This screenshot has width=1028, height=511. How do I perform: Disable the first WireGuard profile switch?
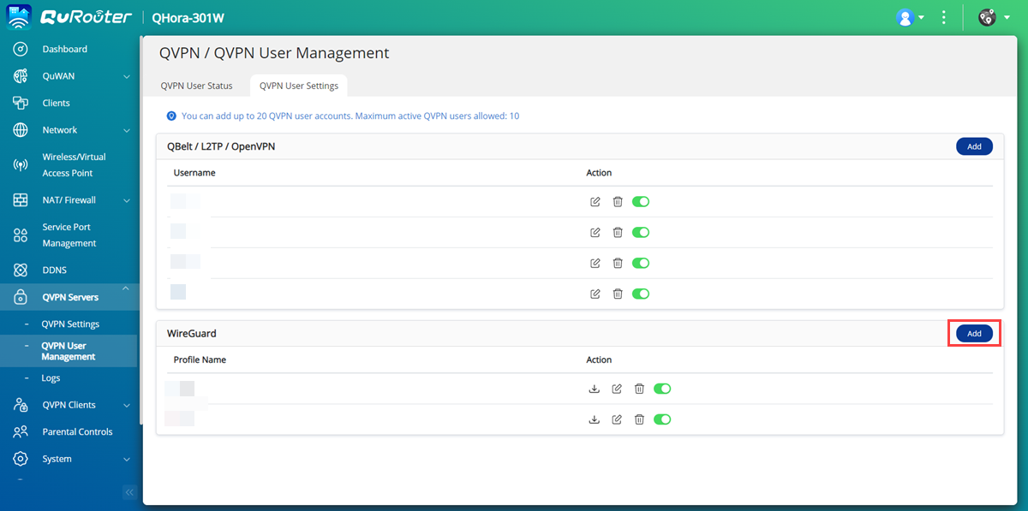coord(662,389)
